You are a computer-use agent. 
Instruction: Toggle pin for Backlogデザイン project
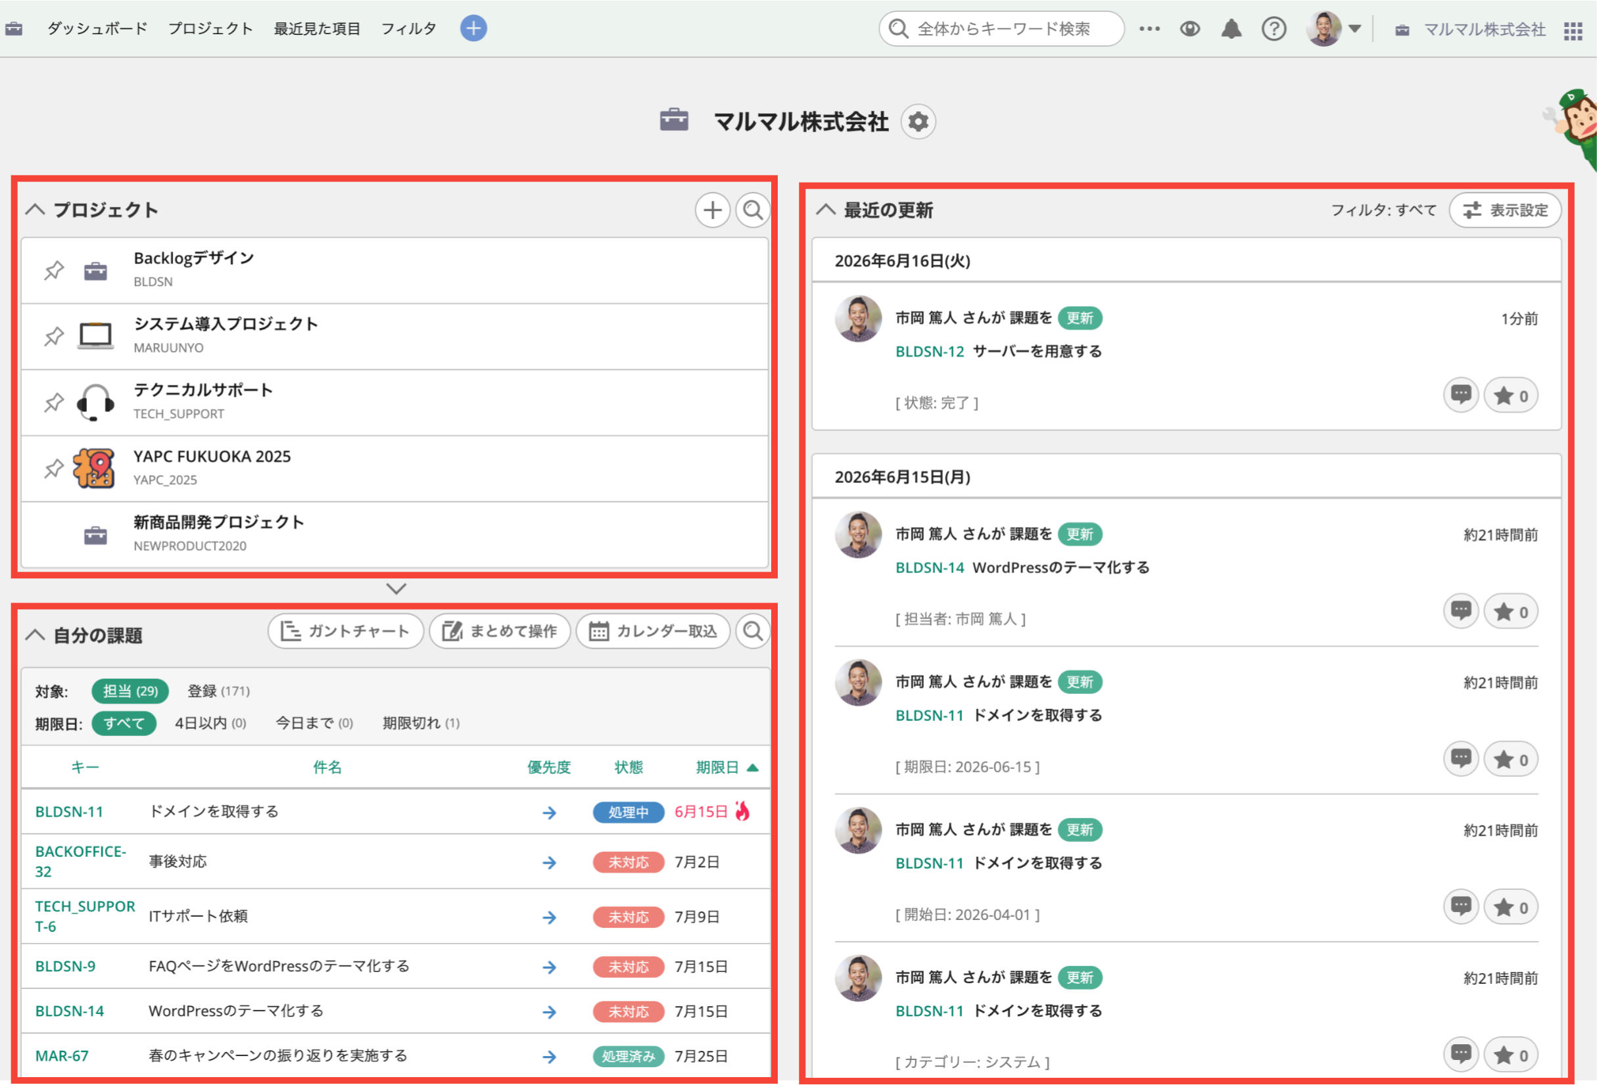55,271
